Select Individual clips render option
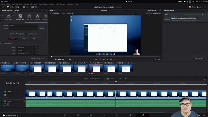 pos(26,34)
